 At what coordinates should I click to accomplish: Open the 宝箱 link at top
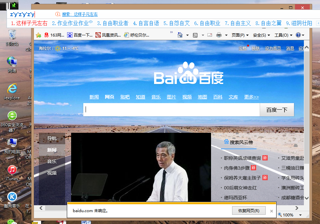pos(243,48)
